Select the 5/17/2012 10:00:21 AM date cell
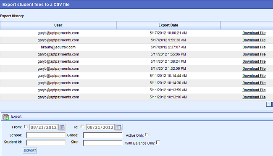Viewport: 273px width, 156px height. (168, 33)
